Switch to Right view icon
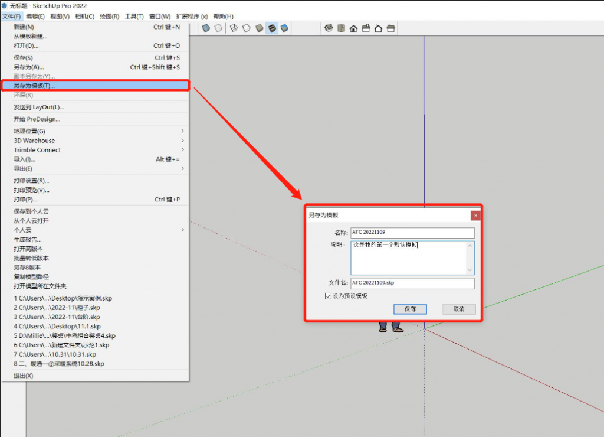 [366, 28]
